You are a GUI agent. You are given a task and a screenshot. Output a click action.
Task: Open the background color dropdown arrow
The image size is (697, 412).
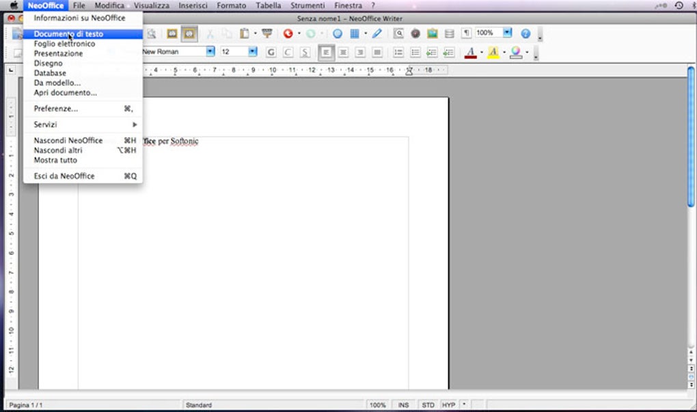tap(528, 53)
